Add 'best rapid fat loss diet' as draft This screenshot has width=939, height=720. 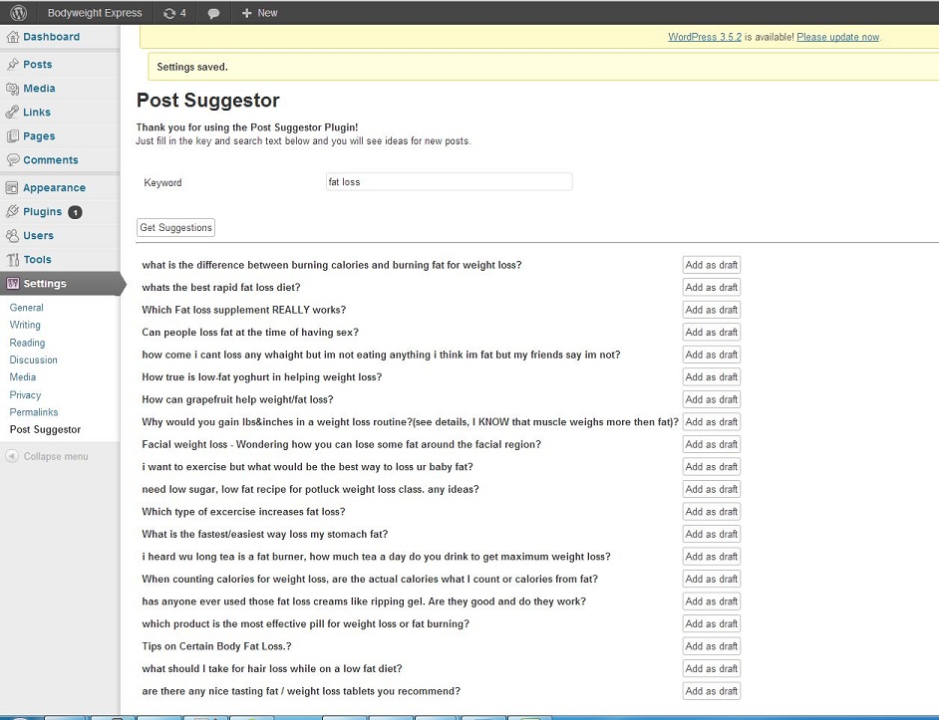[711, 288]
